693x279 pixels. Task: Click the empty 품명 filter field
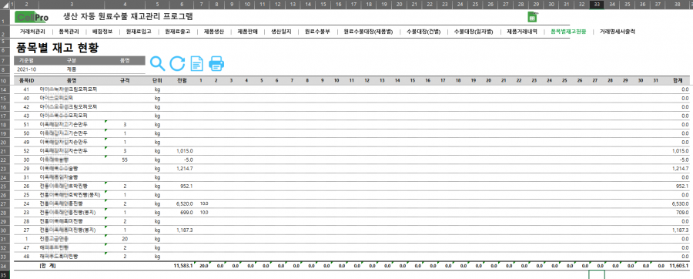126,69
